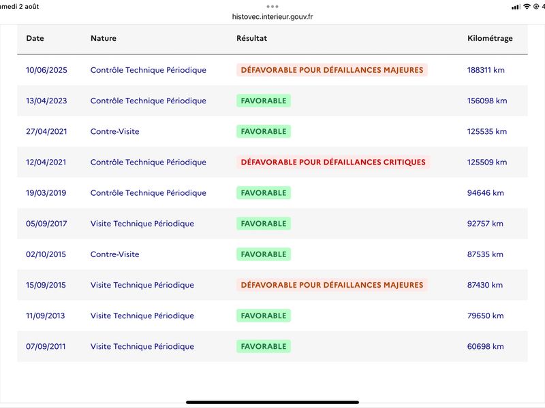Click Contrôle Technique Périodique on the 13/04/2023 row
The height and width of the screenshot is (408, 545).
click(x=149, y=101)
